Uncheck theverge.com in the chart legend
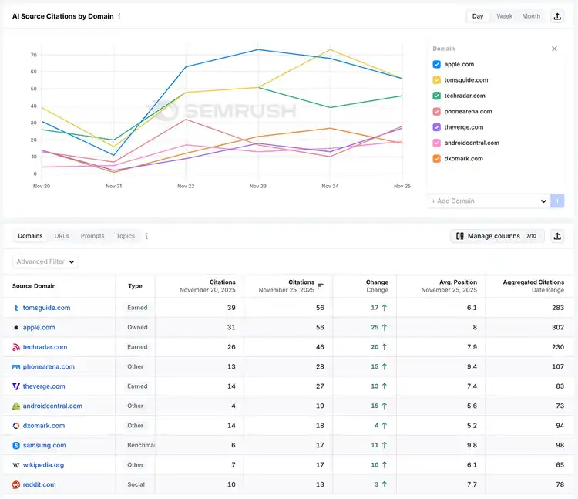The height and width of the screenshot is (499, 578). coord(436,127)
